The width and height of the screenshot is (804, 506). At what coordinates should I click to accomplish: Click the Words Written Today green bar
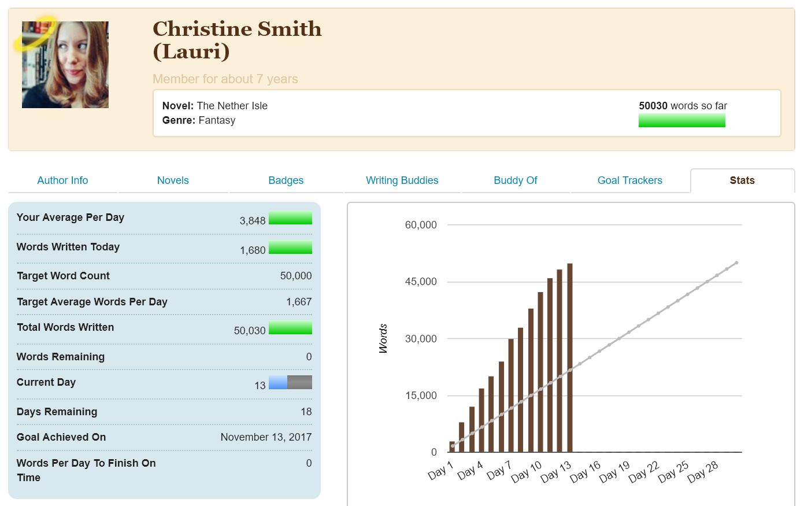pyautogui.click(x=290, y=247)
